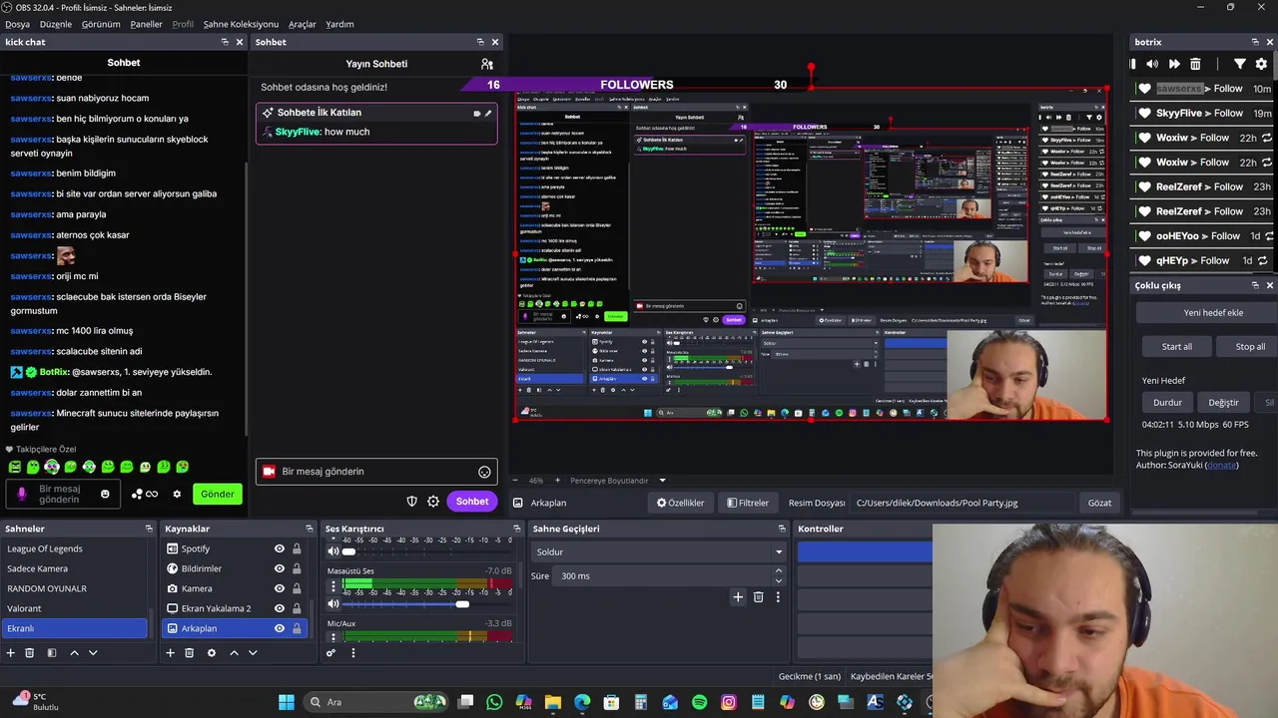Open the Düzenle menu

pyautogui.click(x=56, y=24)
